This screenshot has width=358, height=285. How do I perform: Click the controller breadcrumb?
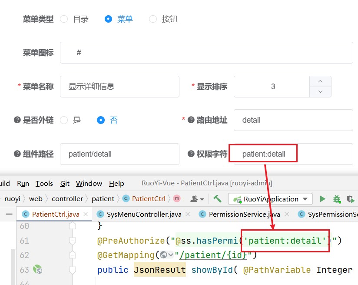pos(67,199)
